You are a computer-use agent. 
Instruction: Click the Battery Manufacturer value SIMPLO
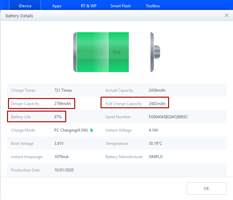pyautogui.click(x=156, y=157)
